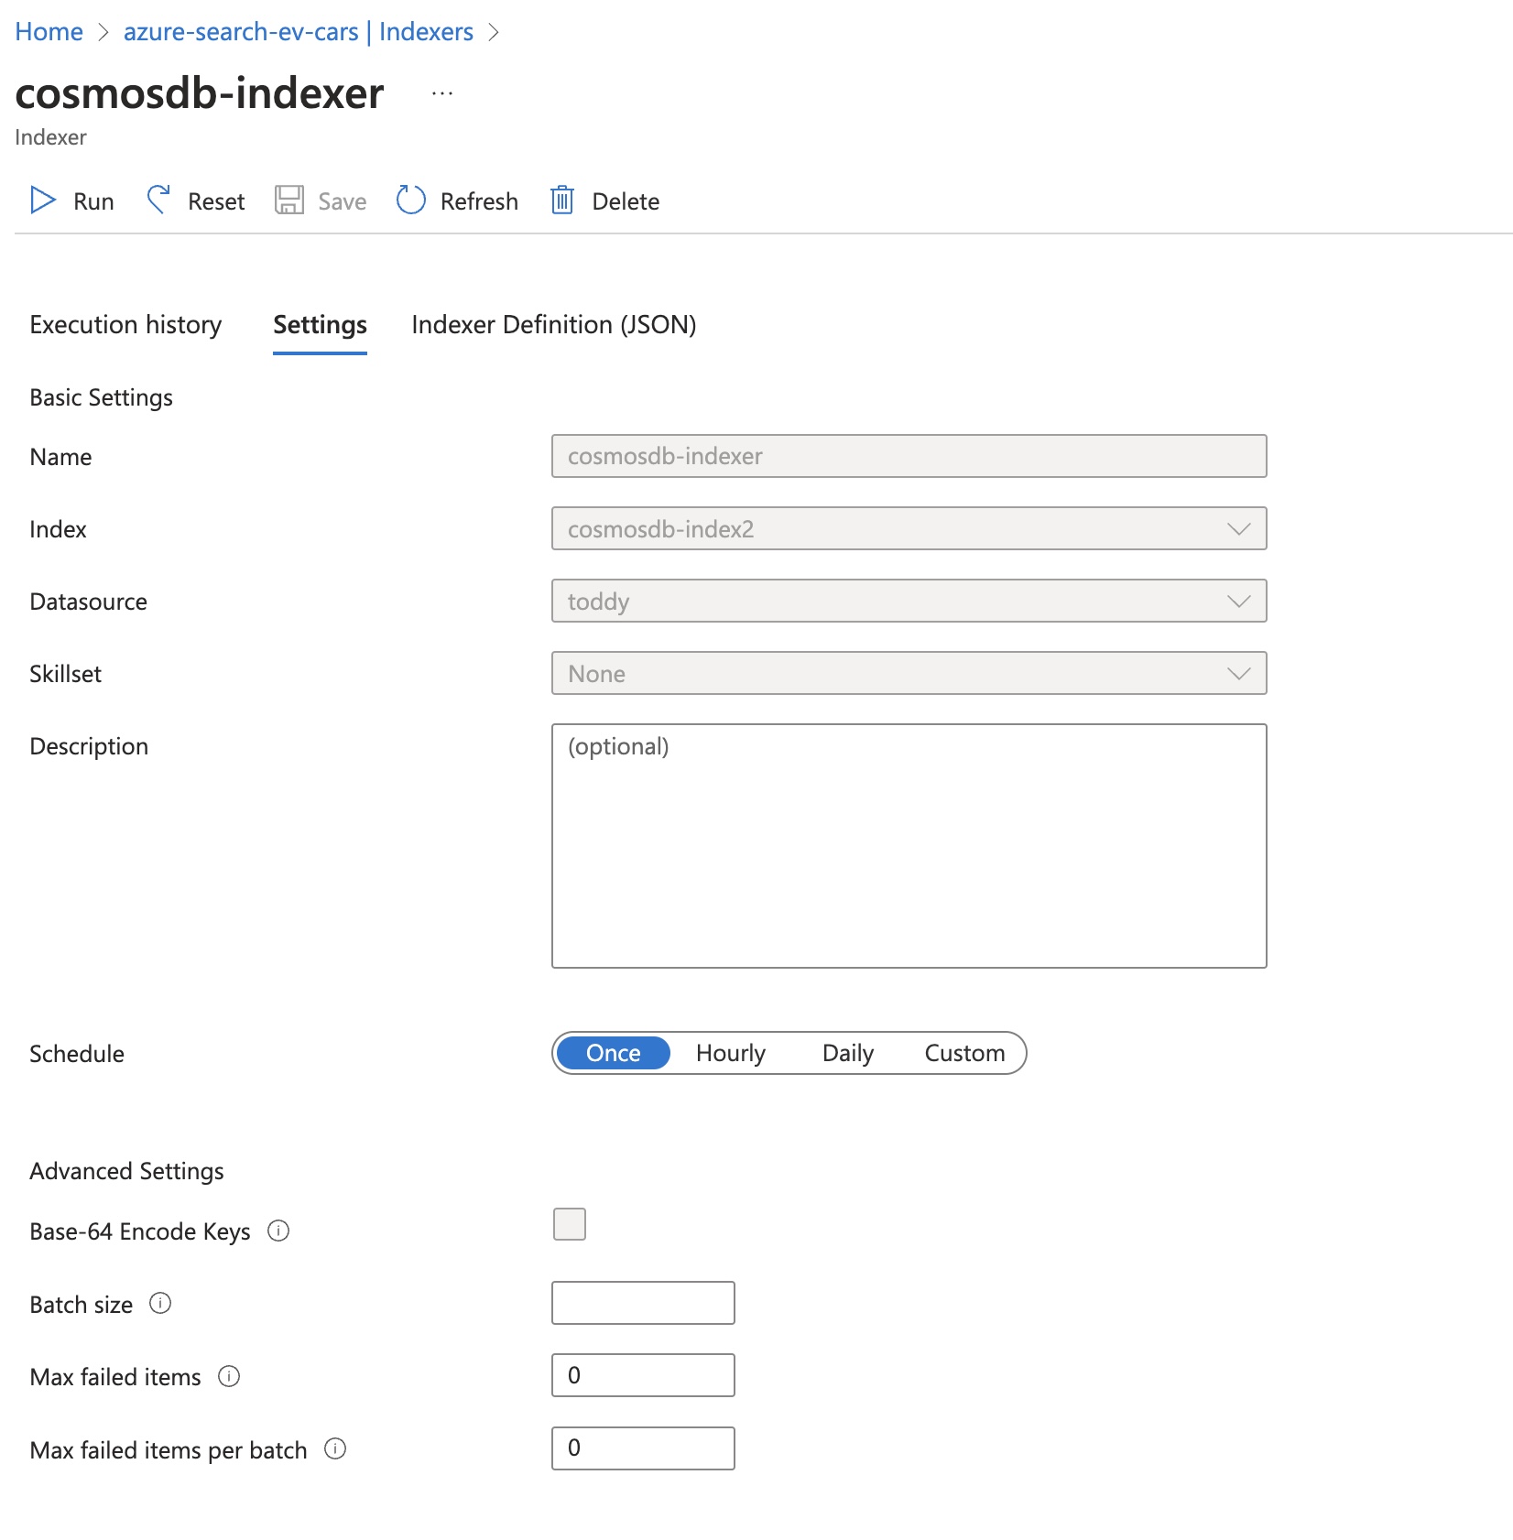Switch to the Execution history tab
The width and height of the screenshot is (1513, 1540).
click(x=125, y=324)
